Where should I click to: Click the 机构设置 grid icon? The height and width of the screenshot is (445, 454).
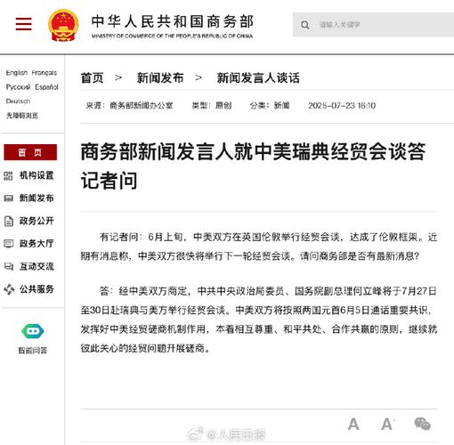(8, 175)
